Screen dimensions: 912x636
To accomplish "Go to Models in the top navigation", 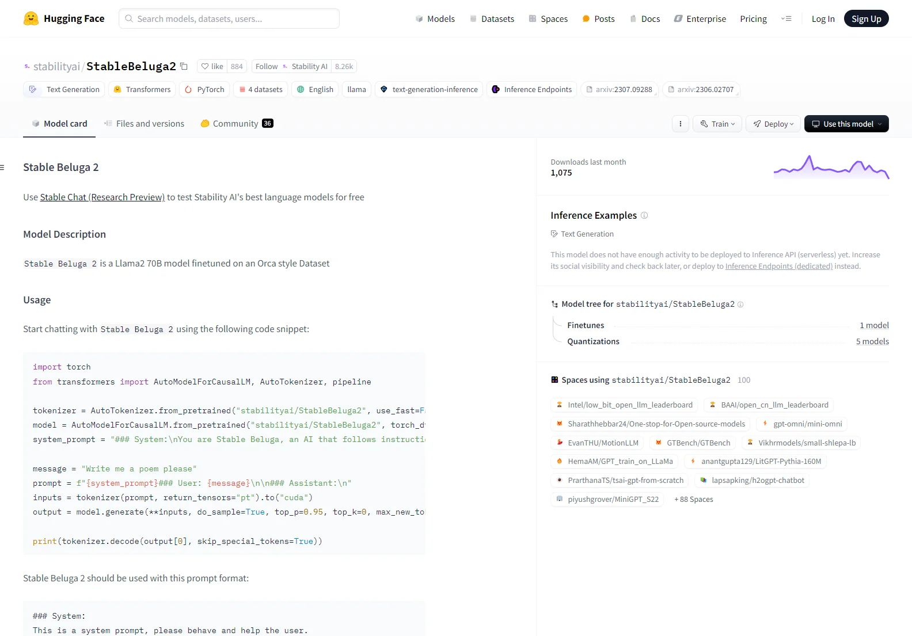I will click(435, 18).
